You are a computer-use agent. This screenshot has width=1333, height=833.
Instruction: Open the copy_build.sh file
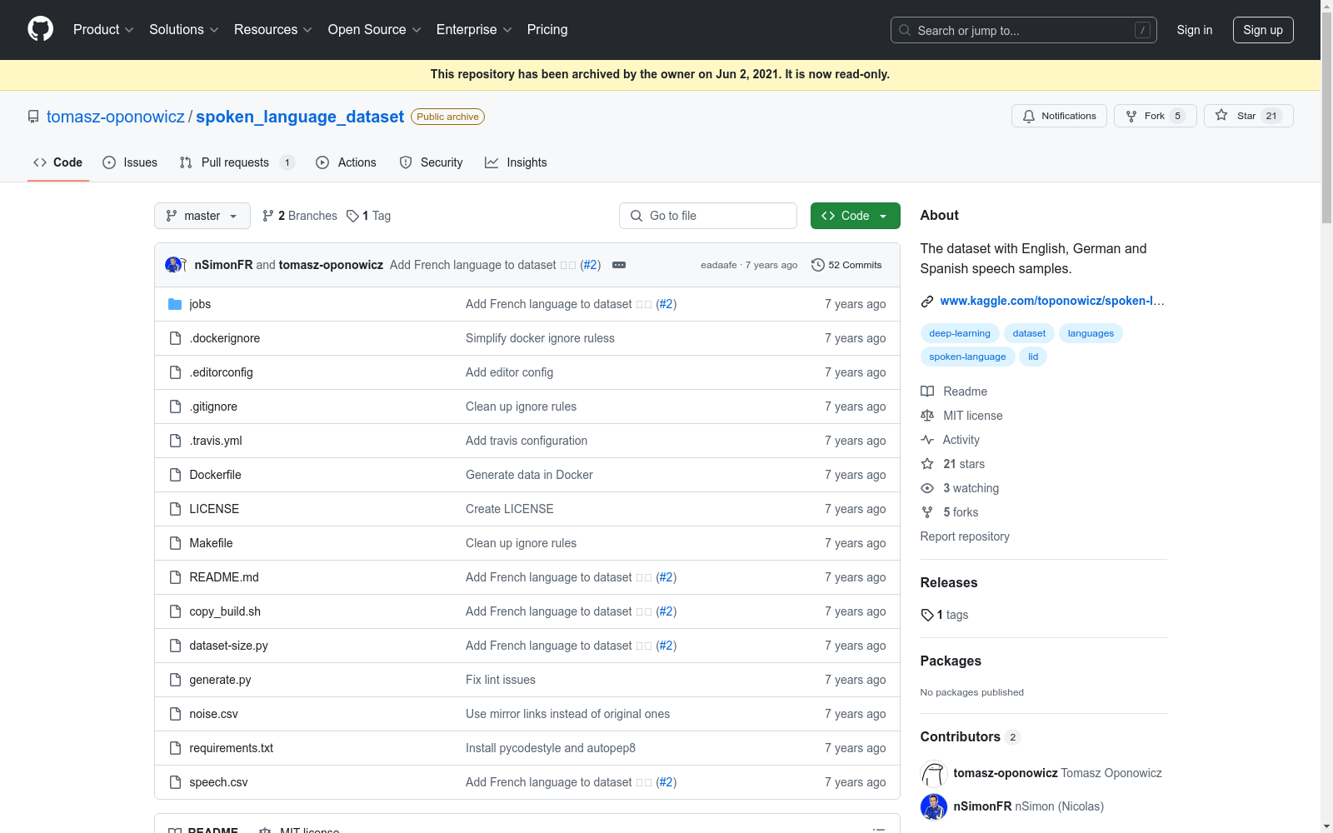click(x=225, y=611)
